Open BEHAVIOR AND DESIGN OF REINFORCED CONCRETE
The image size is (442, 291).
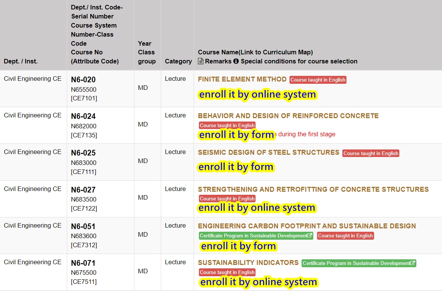pos(288,116)
